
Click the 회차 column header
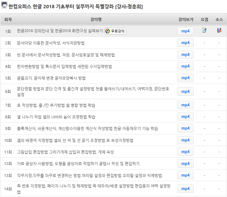tap(8, 20)
